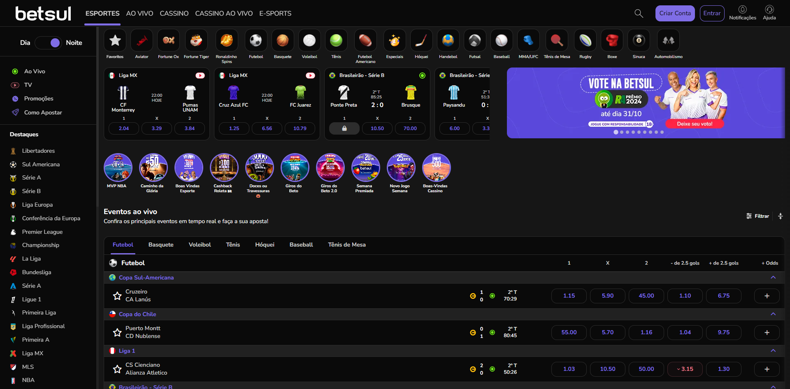Screen dimensions: 790x389
Task: Open Como Apostar sidebar link
Action: click(43, 112)
